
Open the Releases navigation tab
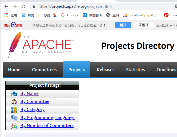click(x=106, y=70)
